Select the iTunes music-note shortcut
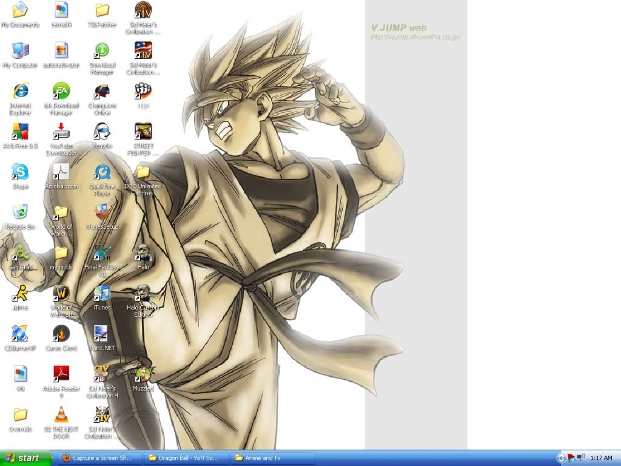The image size is (621, 466). [x=102, y=293]
